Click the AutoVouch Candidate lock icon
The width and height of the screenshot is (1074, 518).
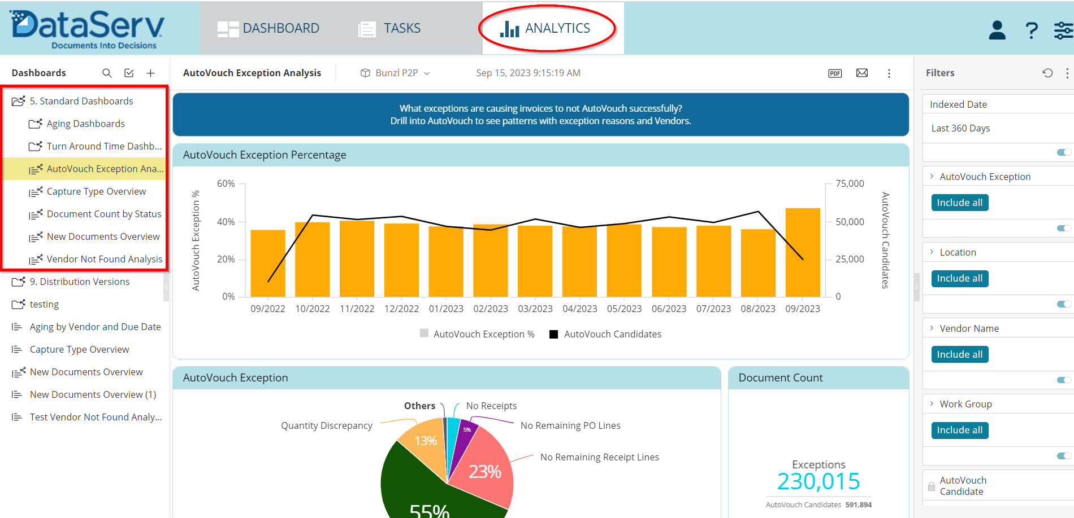tap(932, 486)
